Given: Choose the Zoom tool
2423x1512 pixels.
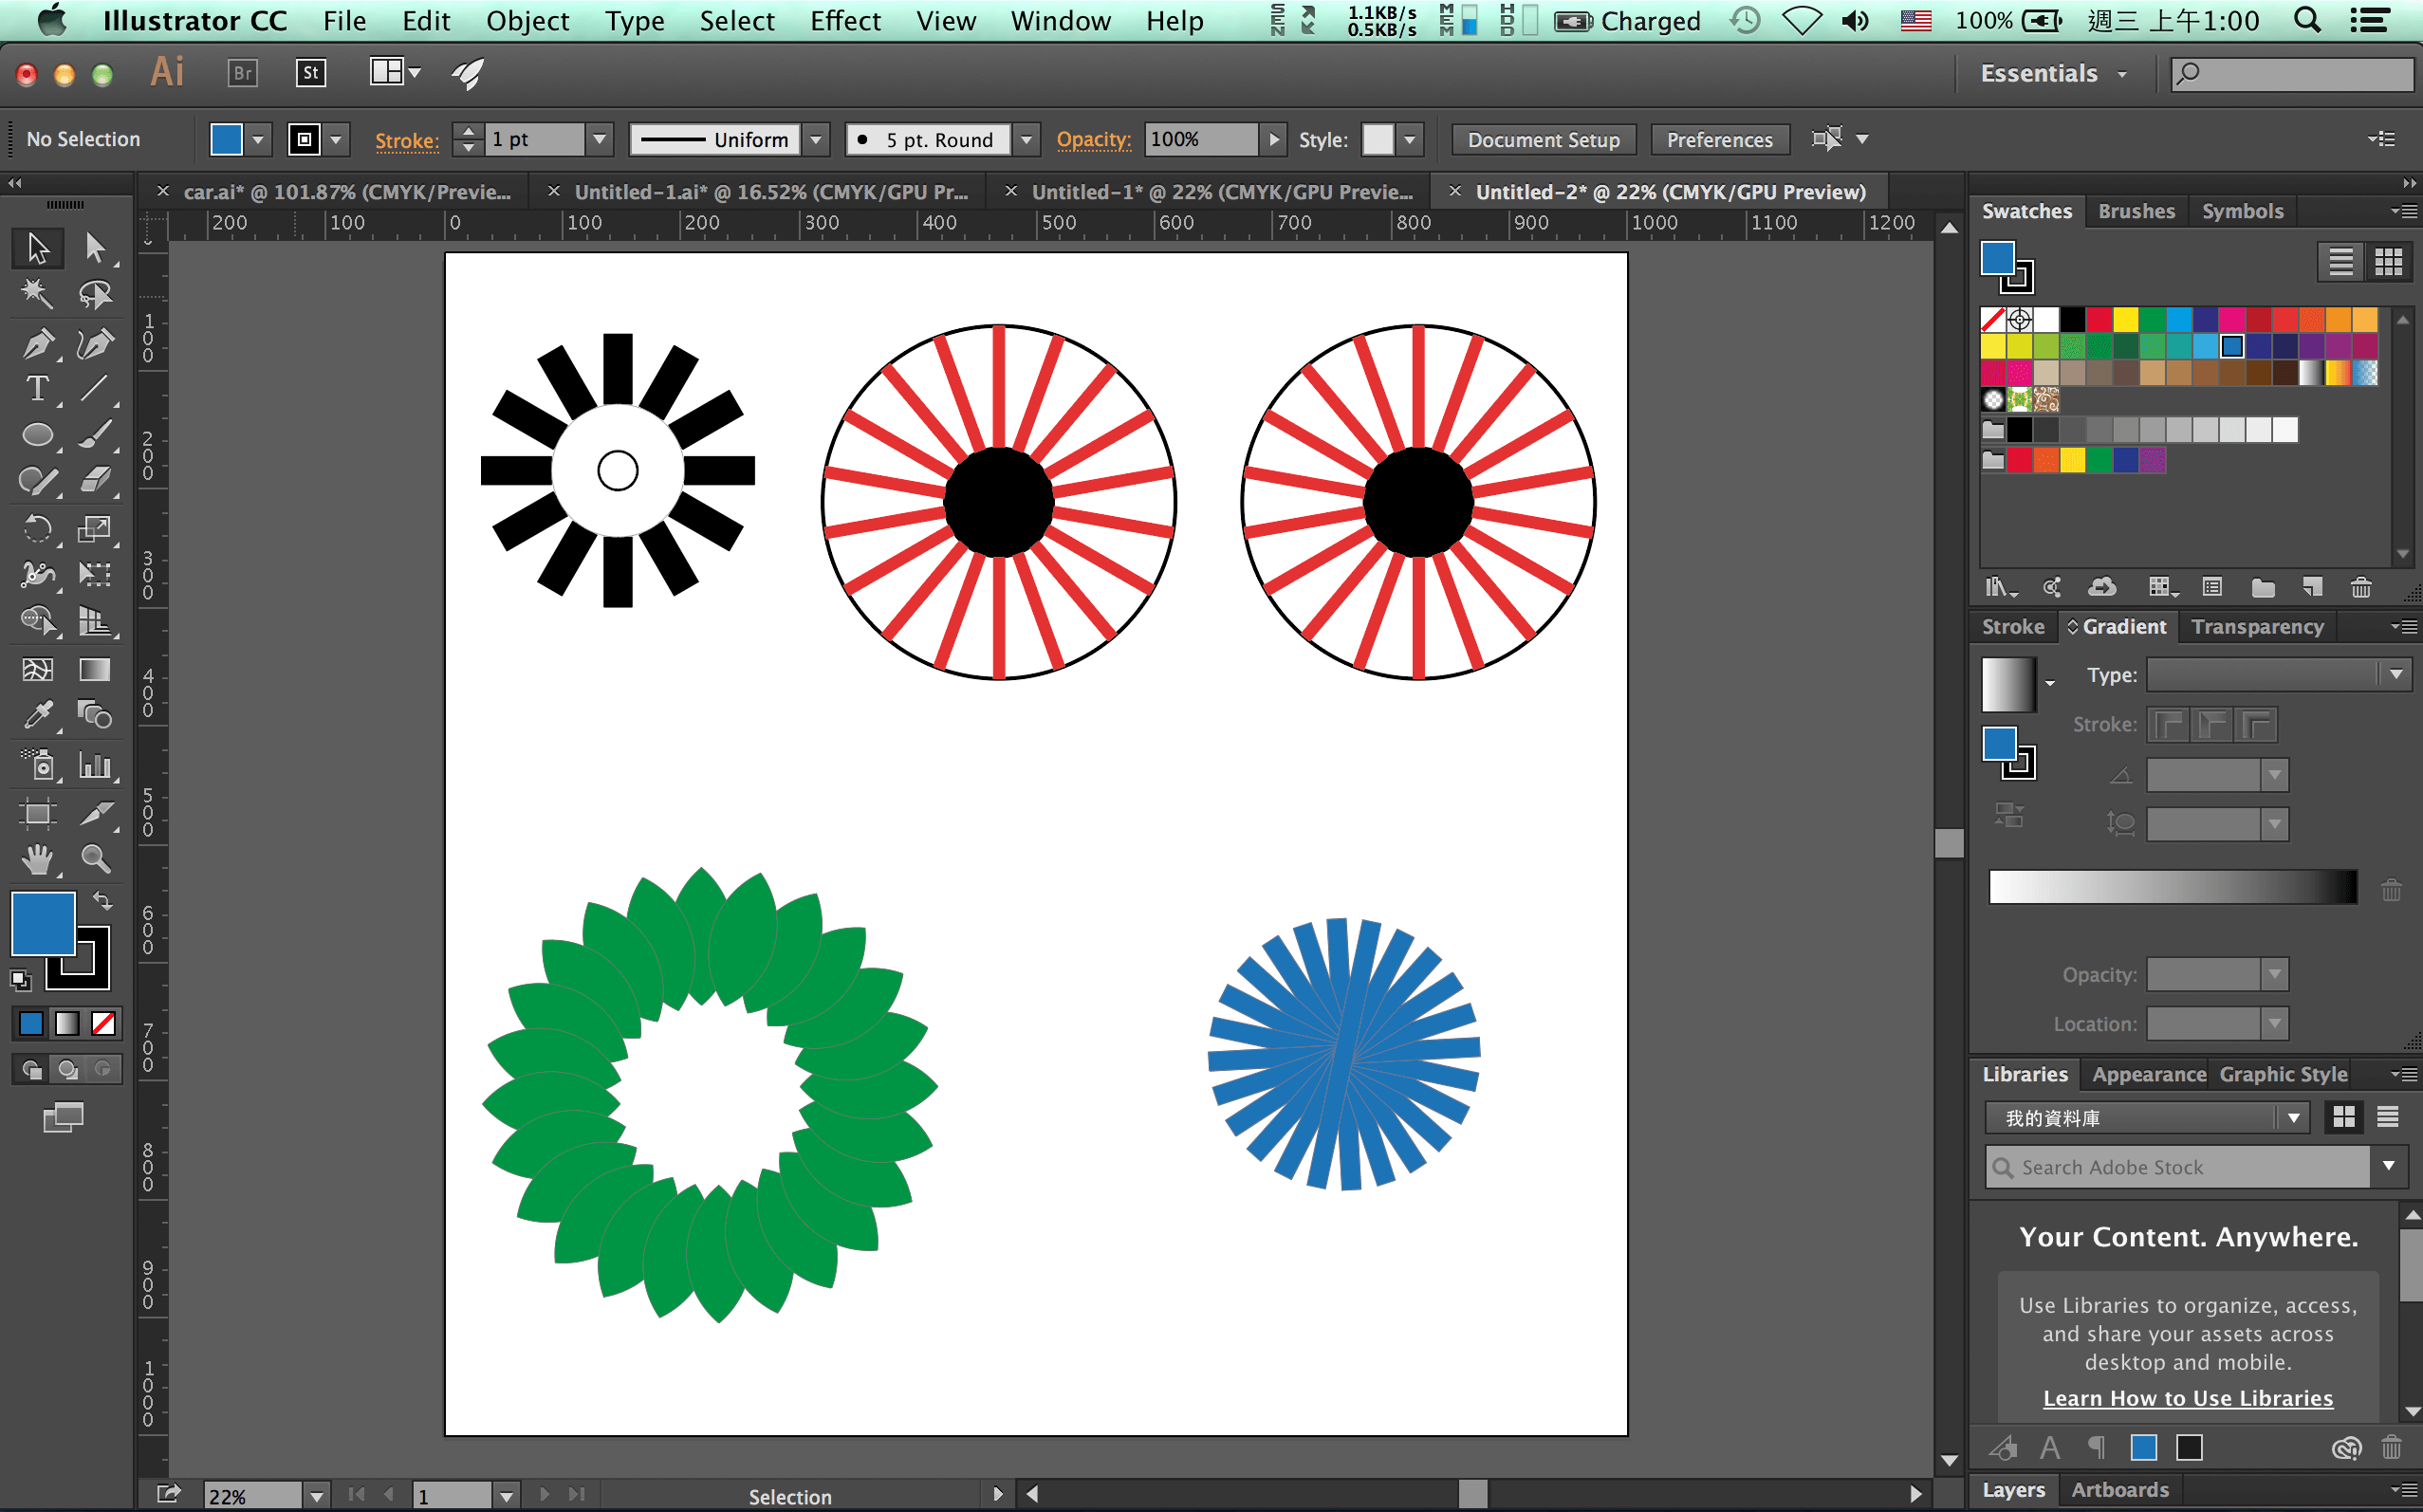Looking at the screenshot, I should 95,859.
